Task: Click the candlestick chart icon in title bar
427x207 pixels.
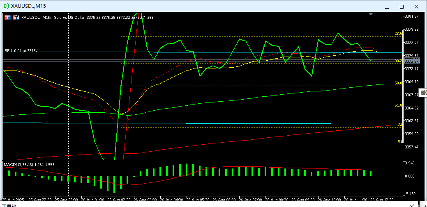Action: pos(6,6)
